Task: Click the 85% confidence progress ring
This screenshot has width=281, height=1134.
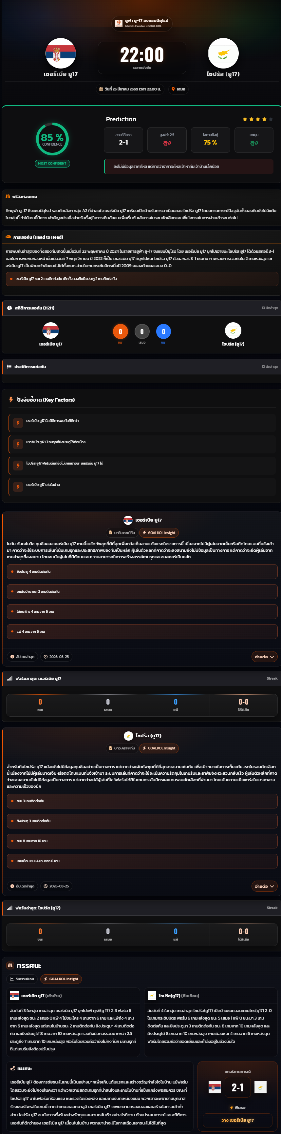Action: tap(52, 139)
